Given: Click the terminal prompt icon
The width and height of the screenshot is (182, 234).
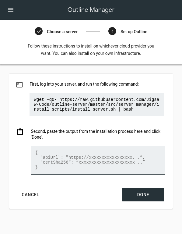Looking at the screenshot, I should coord(19,85).
